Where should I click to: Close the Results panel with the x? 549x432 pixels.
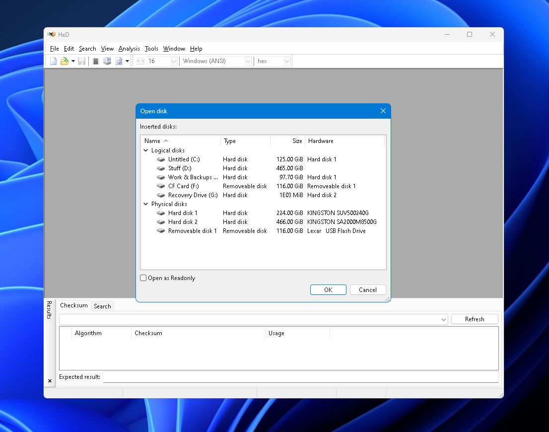pos(50,380)
